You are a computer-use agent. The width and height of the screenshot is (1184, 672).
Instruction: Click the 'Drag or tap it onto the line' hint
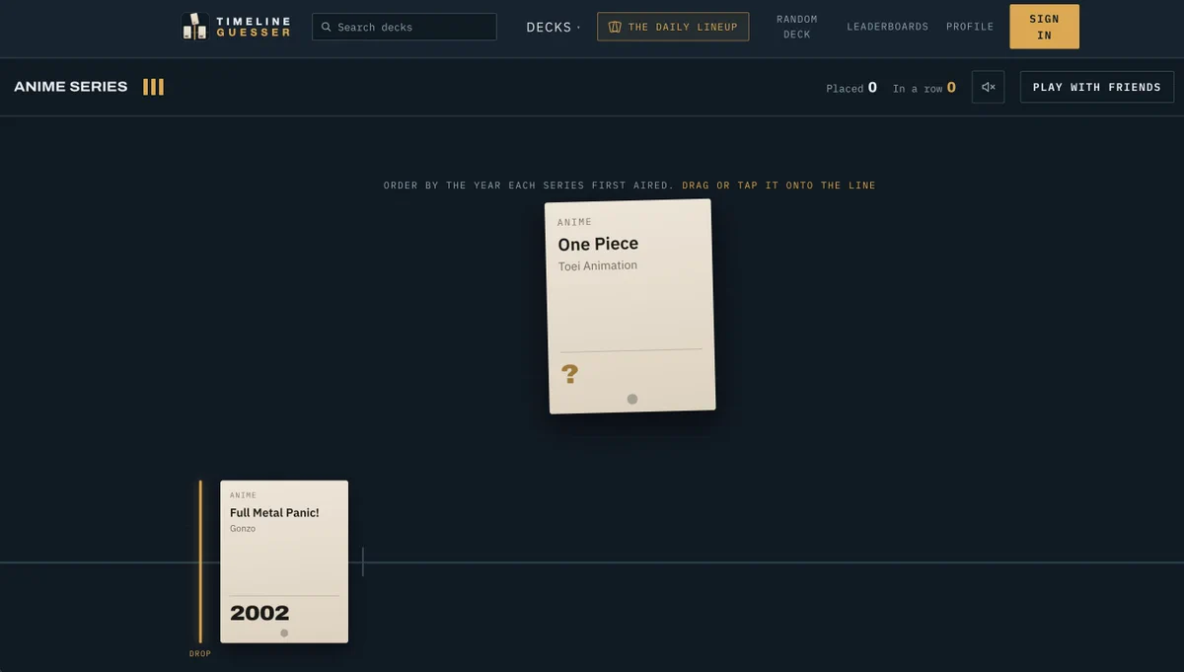click(778, 186)
